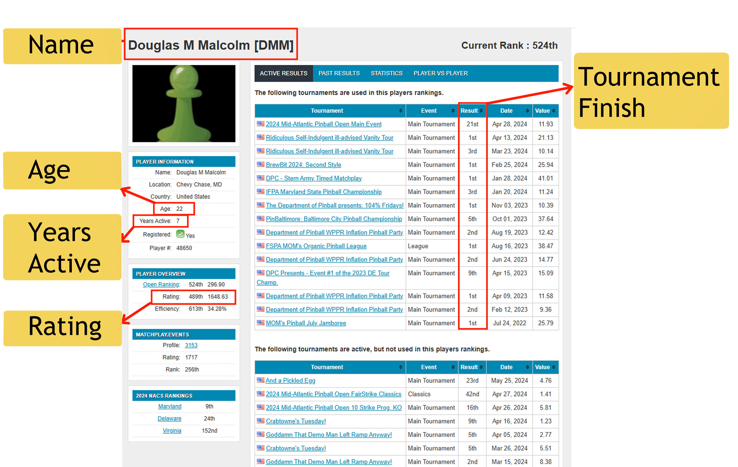Click flag icon next to IFPA Maryland State Championship
The image size is (738, 467).
261,191
